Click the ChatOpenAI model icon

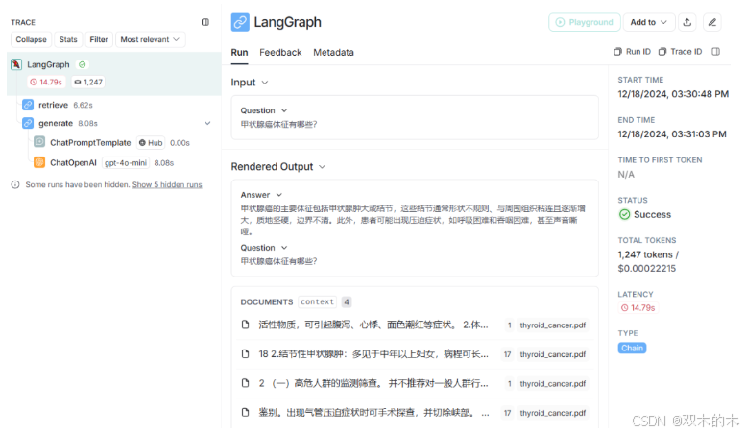[x=39, y=162]
